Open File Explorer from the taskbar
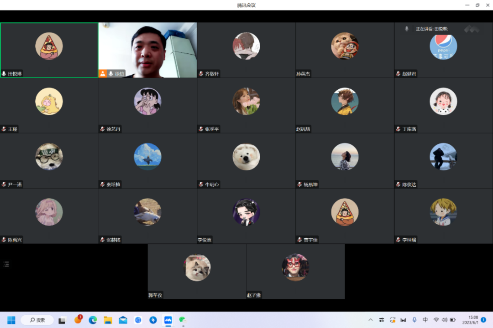The height and width of the screenshot is (328, 493). coord(108,320)
